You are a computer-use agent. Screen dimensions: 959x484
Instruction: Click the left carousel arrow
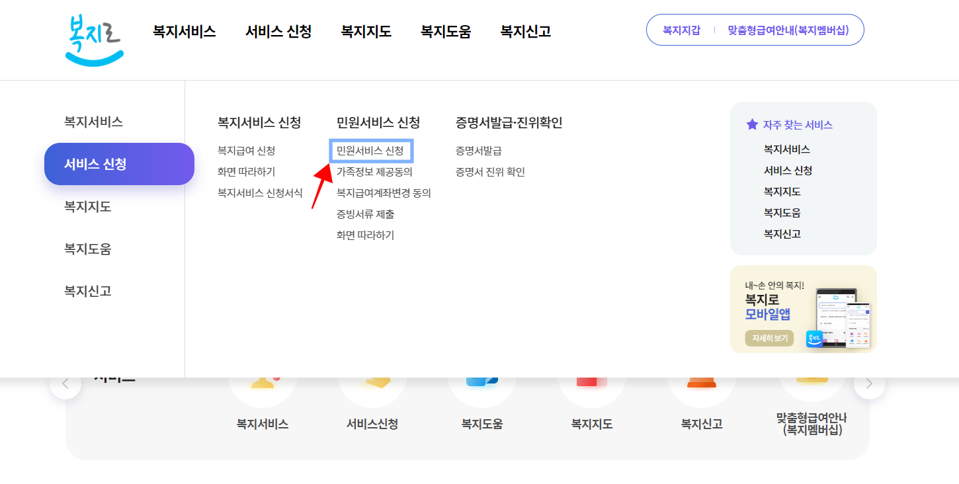click(65, 382)
